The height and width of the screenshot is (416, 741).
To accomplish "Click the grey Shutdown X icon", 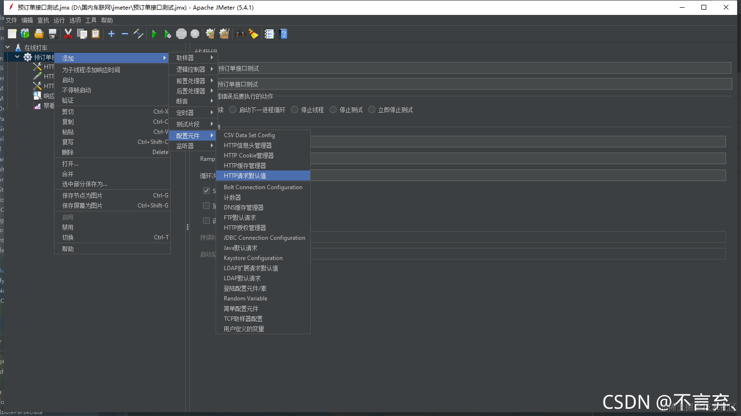I will pos(195,34).
